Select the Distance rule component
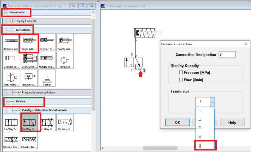Viewport: 256px width, 152px height. click(11, 43)
